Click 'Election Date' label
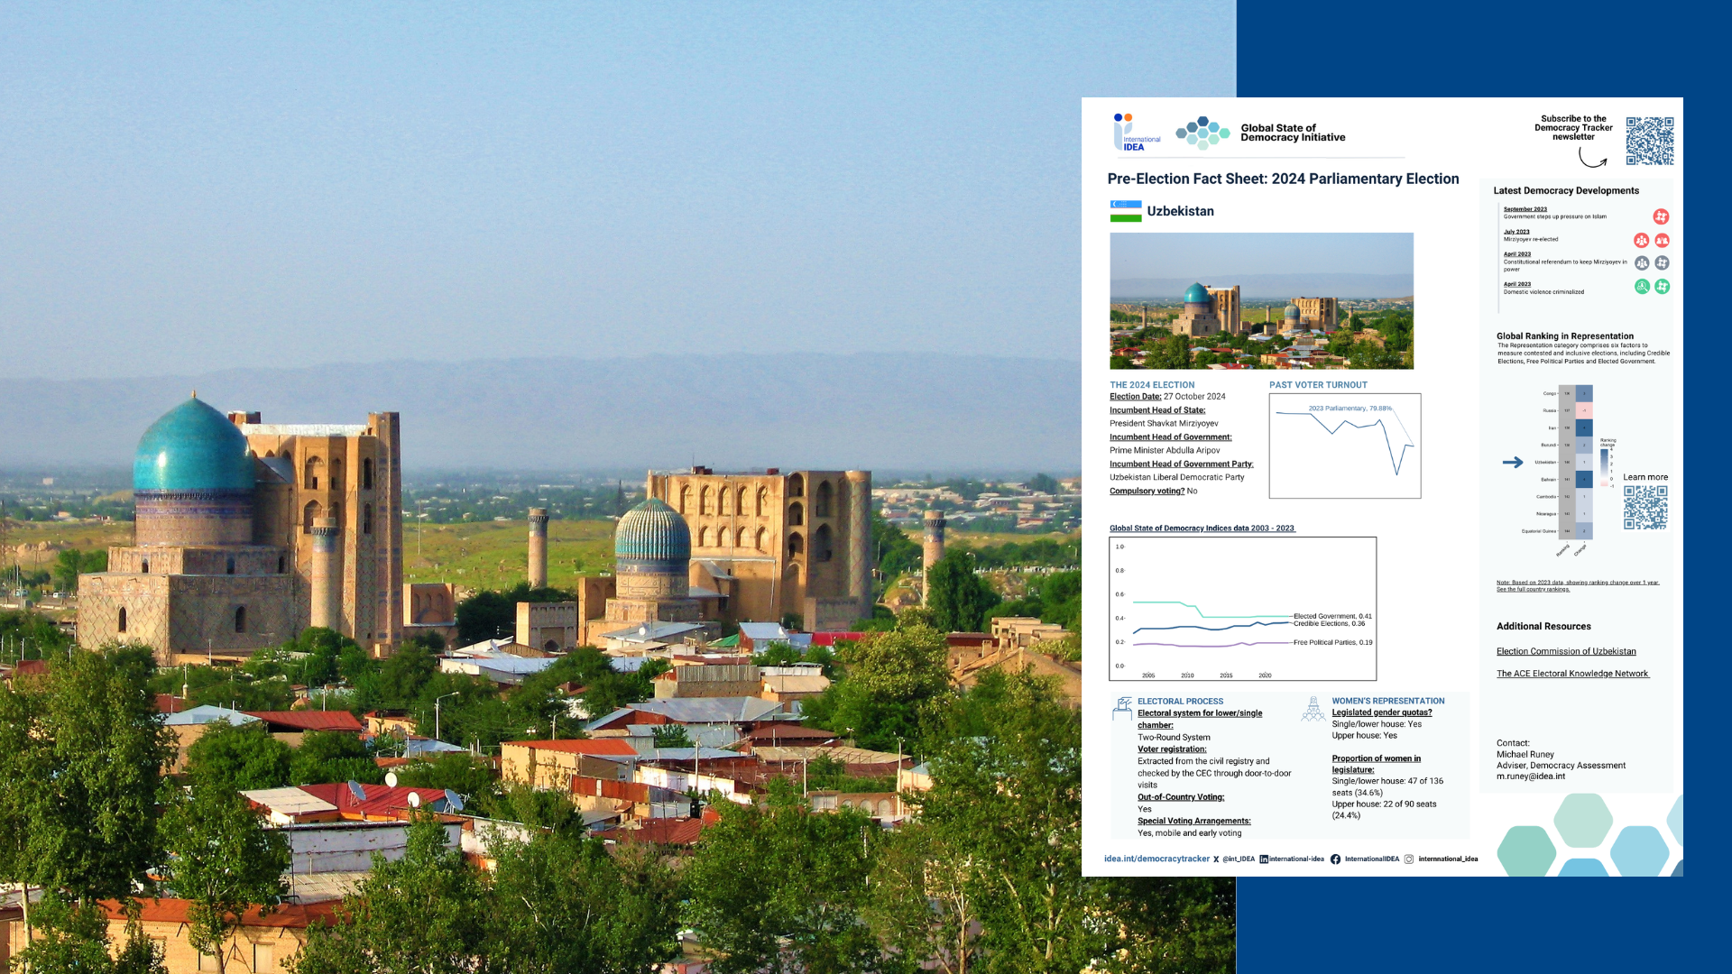Image resolution: width=1732 pixels, height=974 pixels. [1135, 397]
